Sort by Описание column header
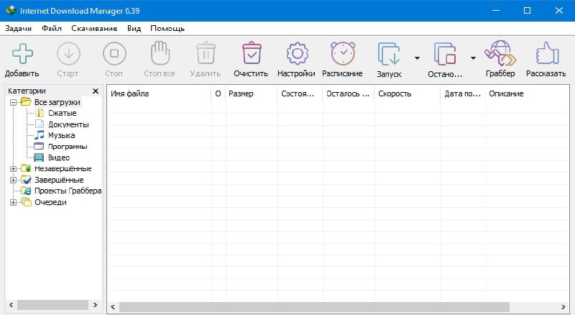The image size is (575, 315). [x=527, y=93]
